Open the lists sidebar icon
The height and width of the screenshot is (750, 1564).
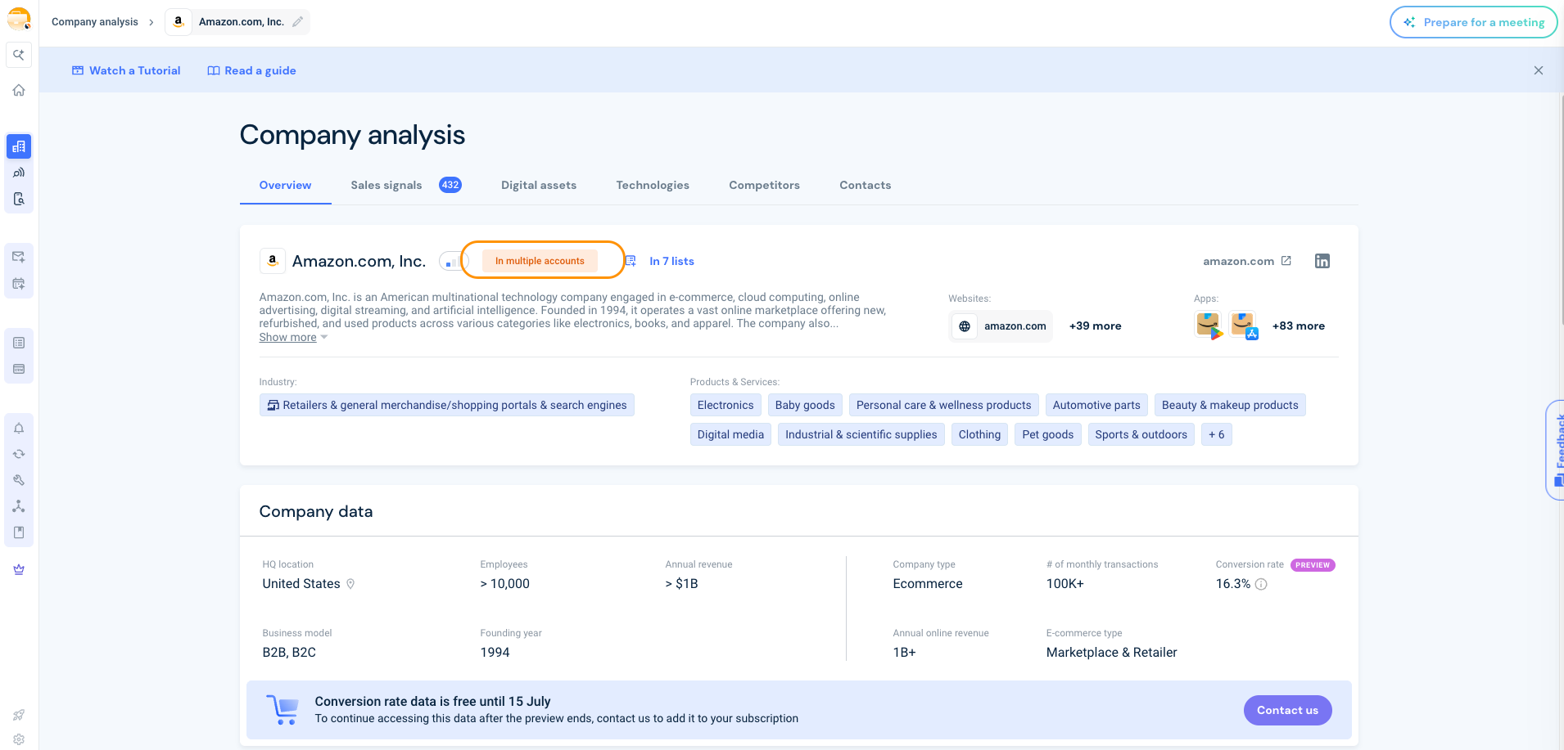[x=19, y=343]
